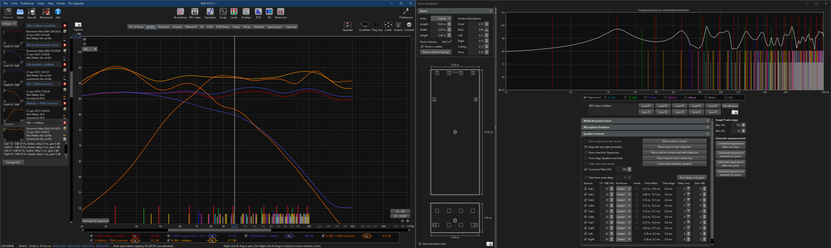Switch to the Waterfall tab

(x=259, y=27)
